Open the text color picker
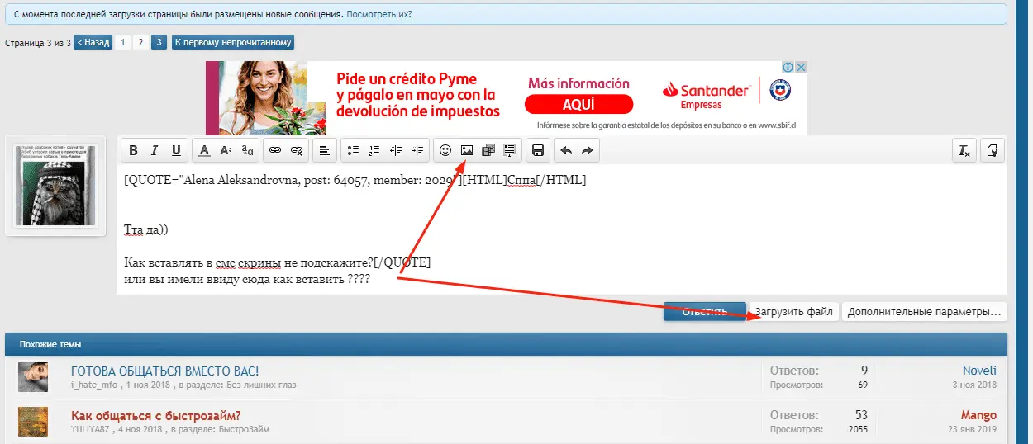Image resolution: width=1033 pixels, height=444 pixels. point(203,150)
